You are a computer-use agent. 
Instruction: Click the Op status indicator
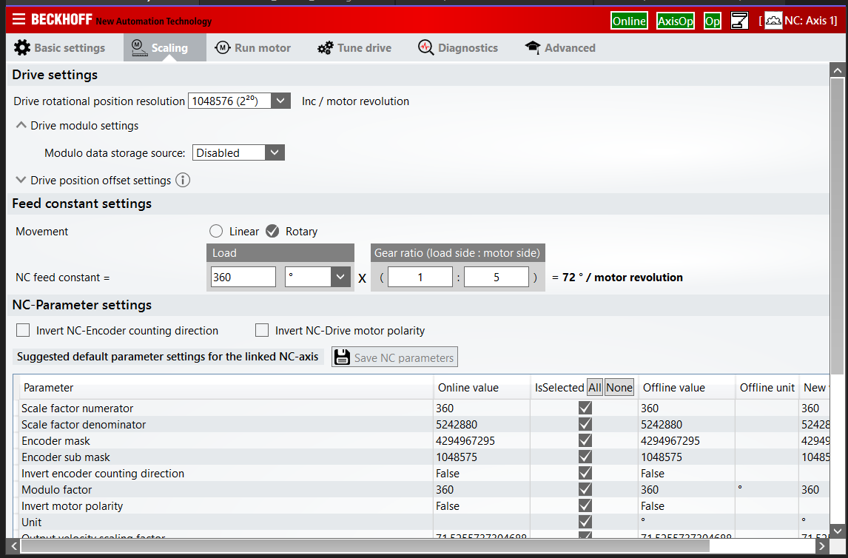pos(713,21)
